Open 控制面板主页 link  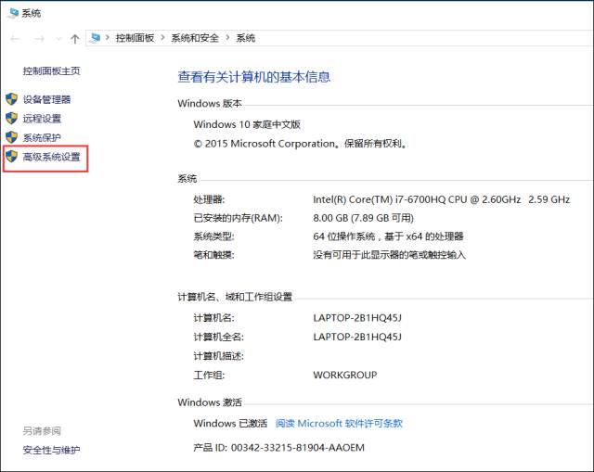click(x=52, y=70)
